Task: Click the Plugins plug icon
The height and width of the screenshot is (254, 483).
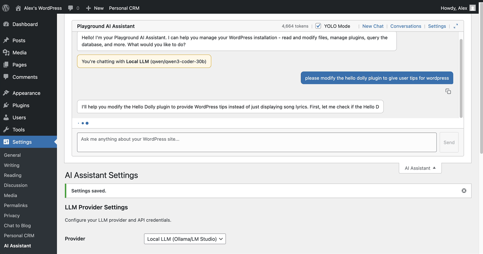Action: 7,105
